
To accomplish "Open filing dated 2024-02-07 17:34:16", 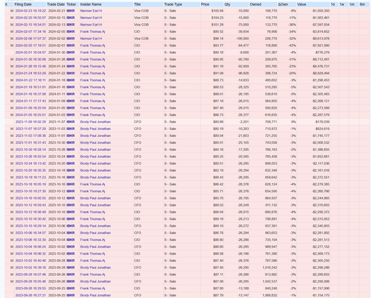I will [x=31, y=31].
